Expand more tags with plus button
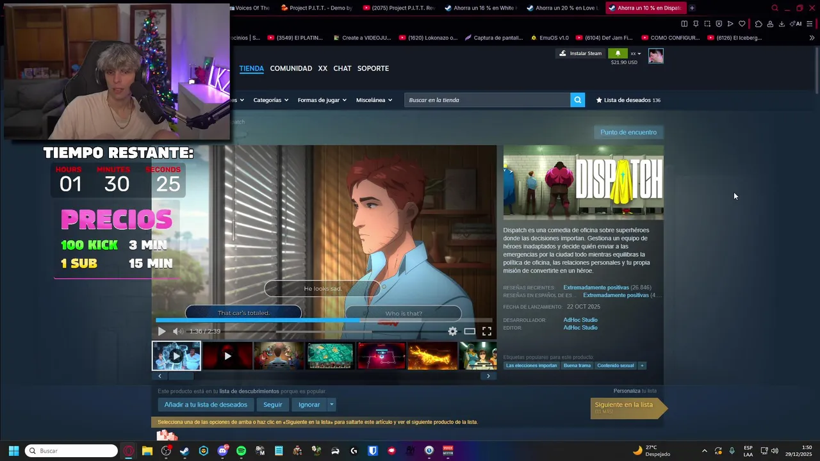The image size is (820, 461). 642,366
